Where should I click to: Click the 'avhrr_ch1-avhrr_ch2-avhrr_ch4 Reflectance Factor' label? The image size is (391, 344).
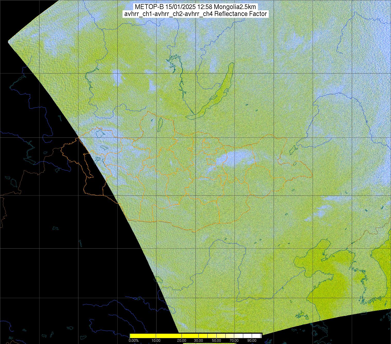click(195, 14)
